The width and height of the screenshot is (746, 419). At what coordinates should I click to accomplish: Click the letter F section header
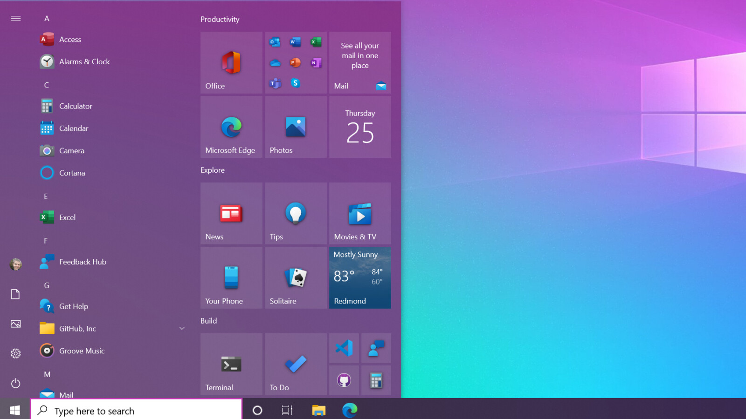[x=46, y=241]
